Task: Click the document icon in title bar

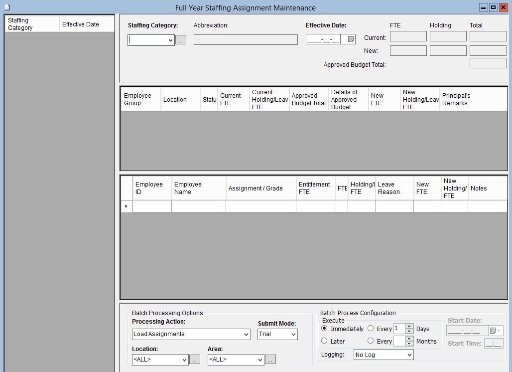Action: tap(7, 7)
